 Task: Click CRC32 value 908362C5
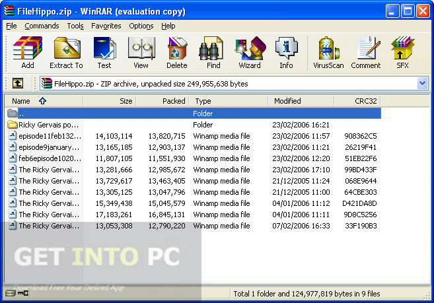(x=361, y=136)
